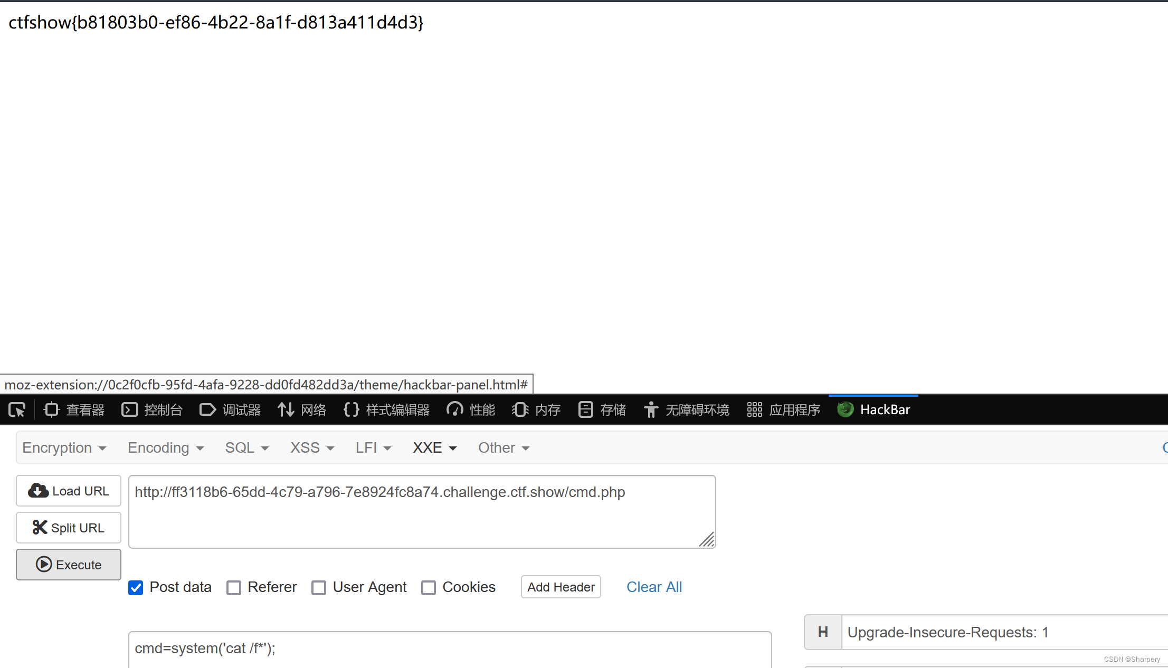1168x668 pixels.
Task: Click the Clear All link
Action: (x=654, y=587)
